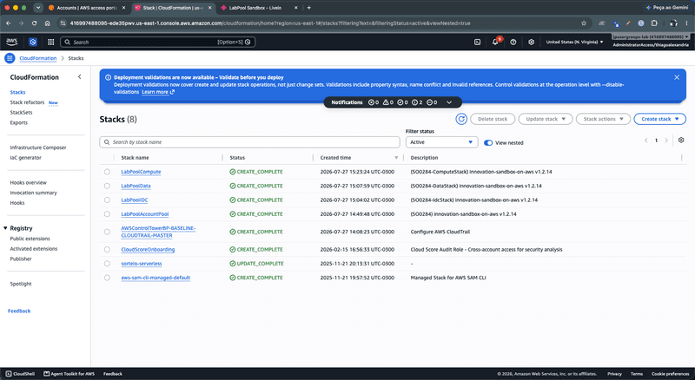
Task: Go to previous stacks page
Action: (x=646, y=141)
